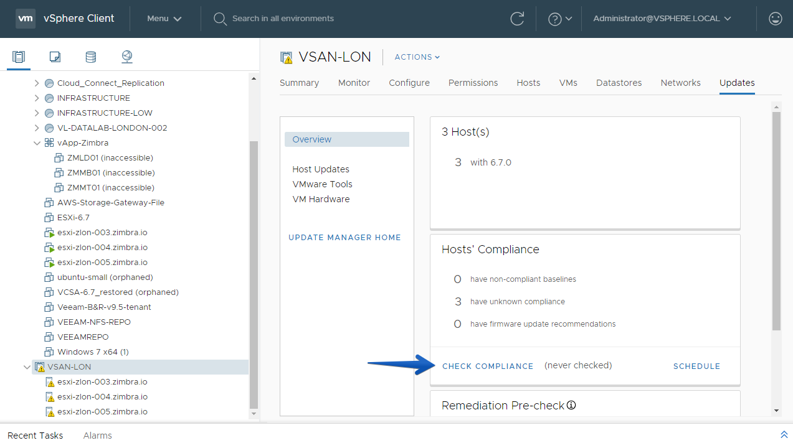Open the Alarms bottom tab
This screenshot has height=443, width=793.
click(x=98, y=436)
